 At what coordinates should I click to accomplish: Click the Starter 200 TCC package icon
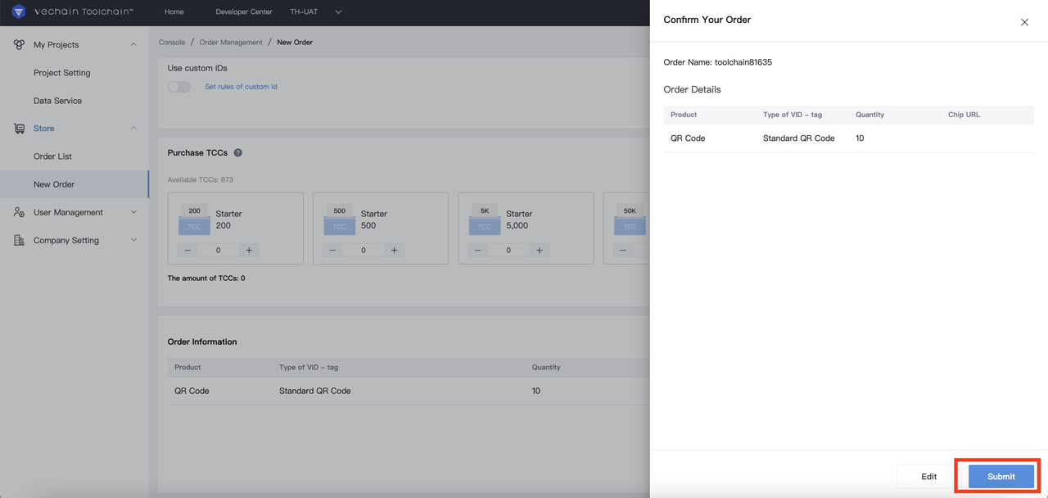coord(194,220)
